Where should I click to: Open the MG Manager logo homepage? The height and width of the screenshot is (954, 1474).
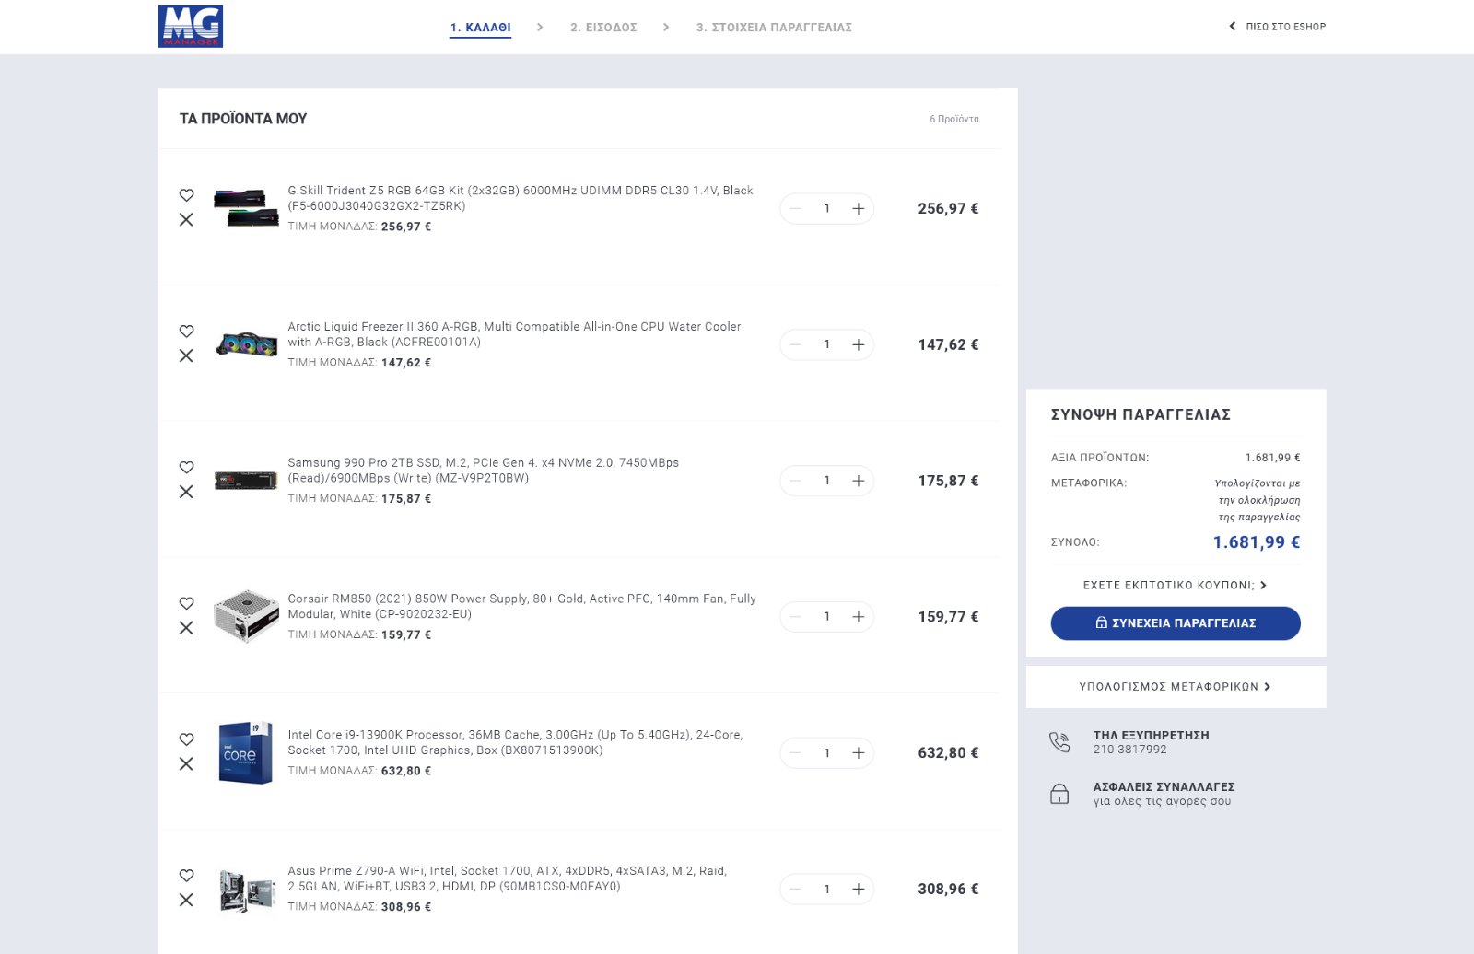click(191, 26)
